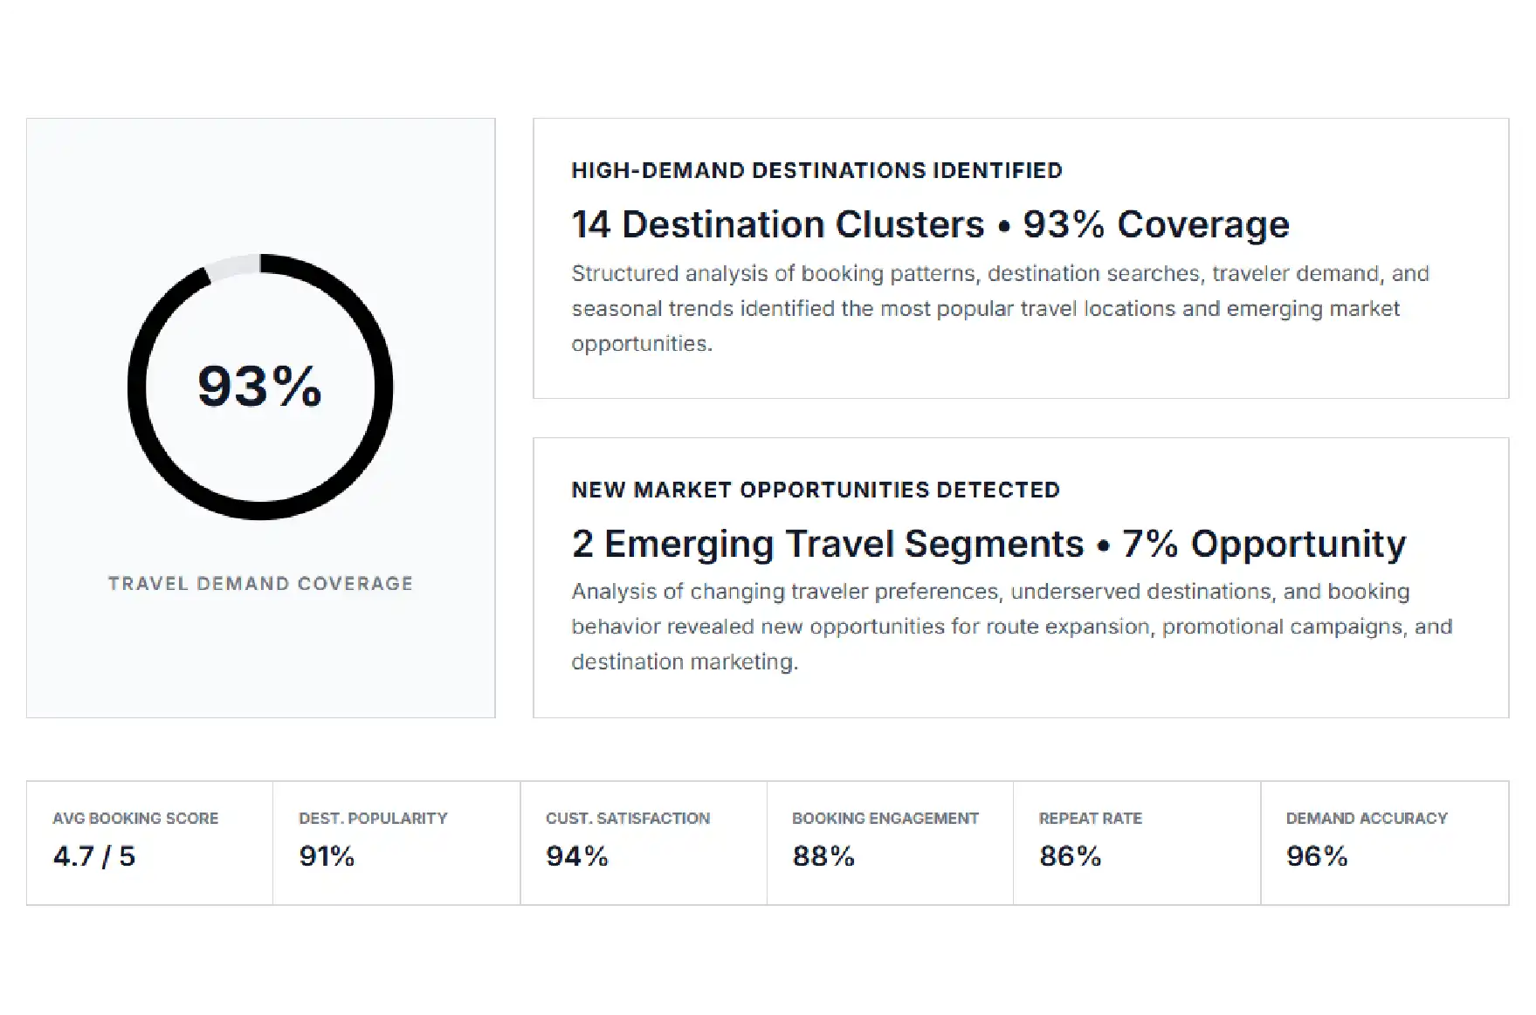Click the 14 Destination Clusters headline
The image size is (1536, 1015).
[x=930, y=224]
